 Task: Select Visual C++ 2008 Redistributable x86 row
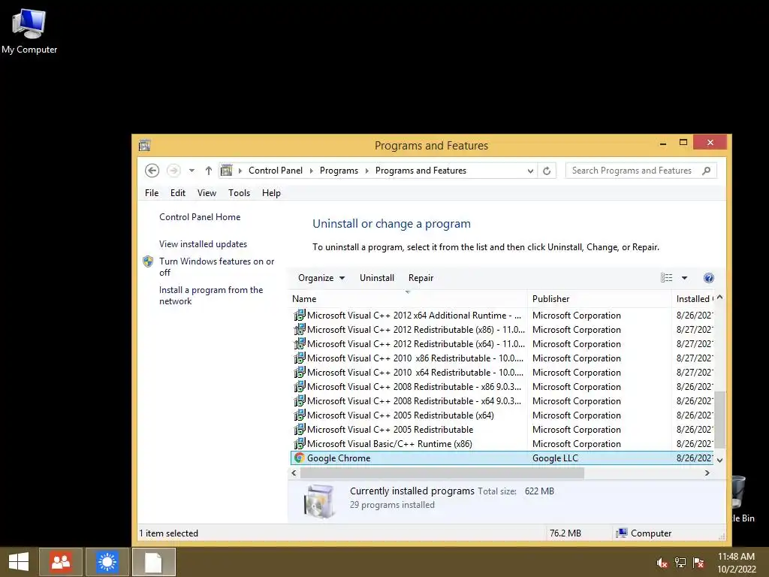pyautogui.click(x=502, y=387)
